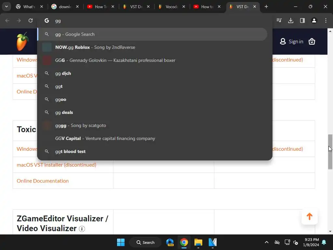The width and height of the screenshot is (333, 250).
Task: Select the "ggt blood test" suggestion
Action: pyautogui.click(x=152, y=151)
